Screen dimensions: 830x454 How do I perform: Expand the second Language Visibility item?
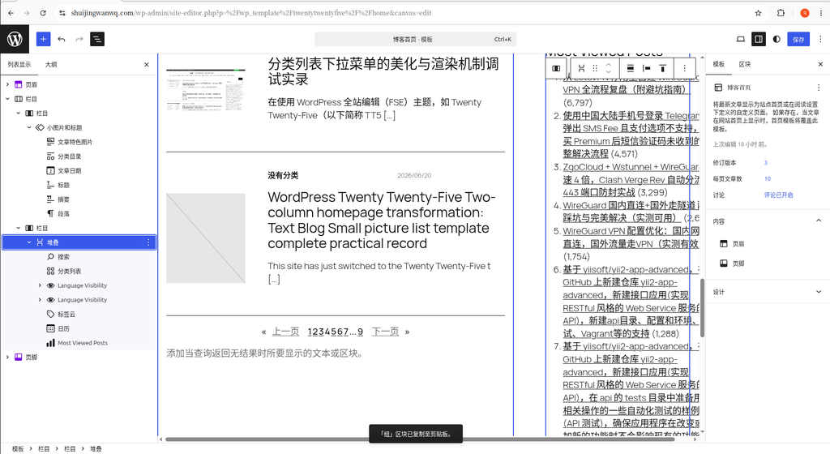[40, 299]
